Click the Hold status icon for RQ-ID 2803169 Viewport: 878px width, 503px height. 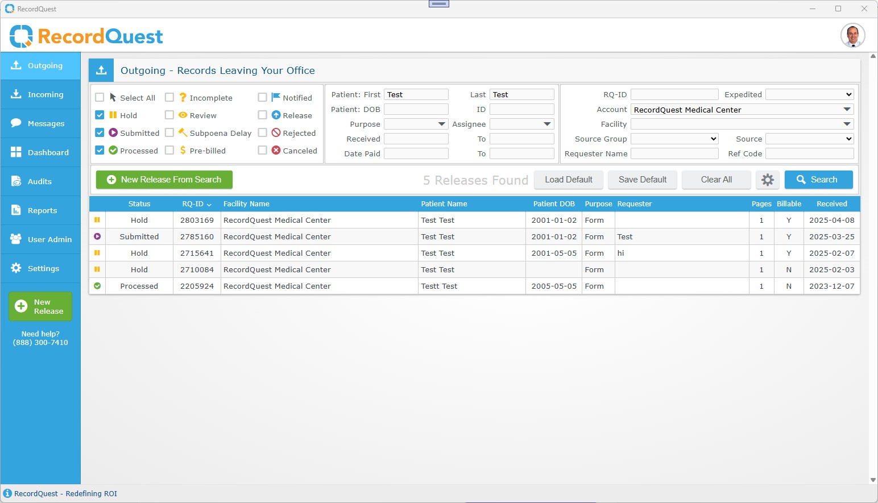97,220
